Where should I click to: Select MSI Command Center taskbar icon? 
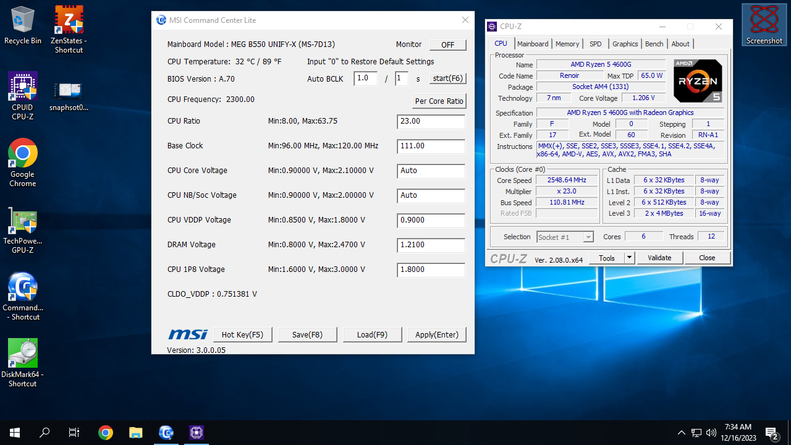166,433
